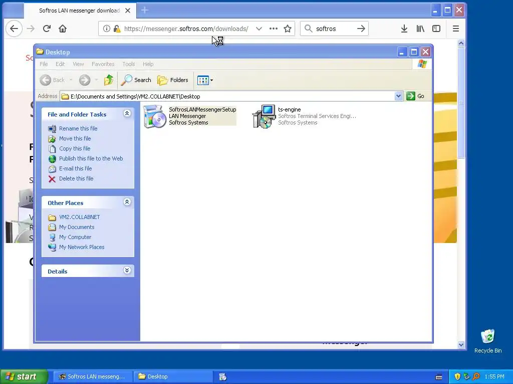Open the Back history dropdown arrow
This screenshot has width=513, height=384.
tap(71, 80)
